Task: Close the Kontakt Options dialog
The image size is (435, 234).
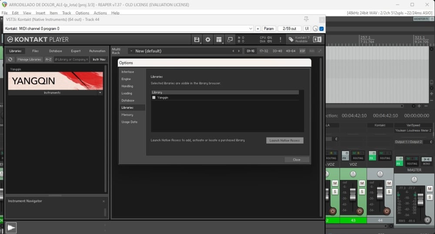Action: tap(297, 160)
